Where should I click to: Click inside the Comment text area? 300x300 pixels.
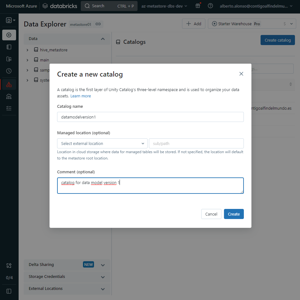tap(150, 186)
